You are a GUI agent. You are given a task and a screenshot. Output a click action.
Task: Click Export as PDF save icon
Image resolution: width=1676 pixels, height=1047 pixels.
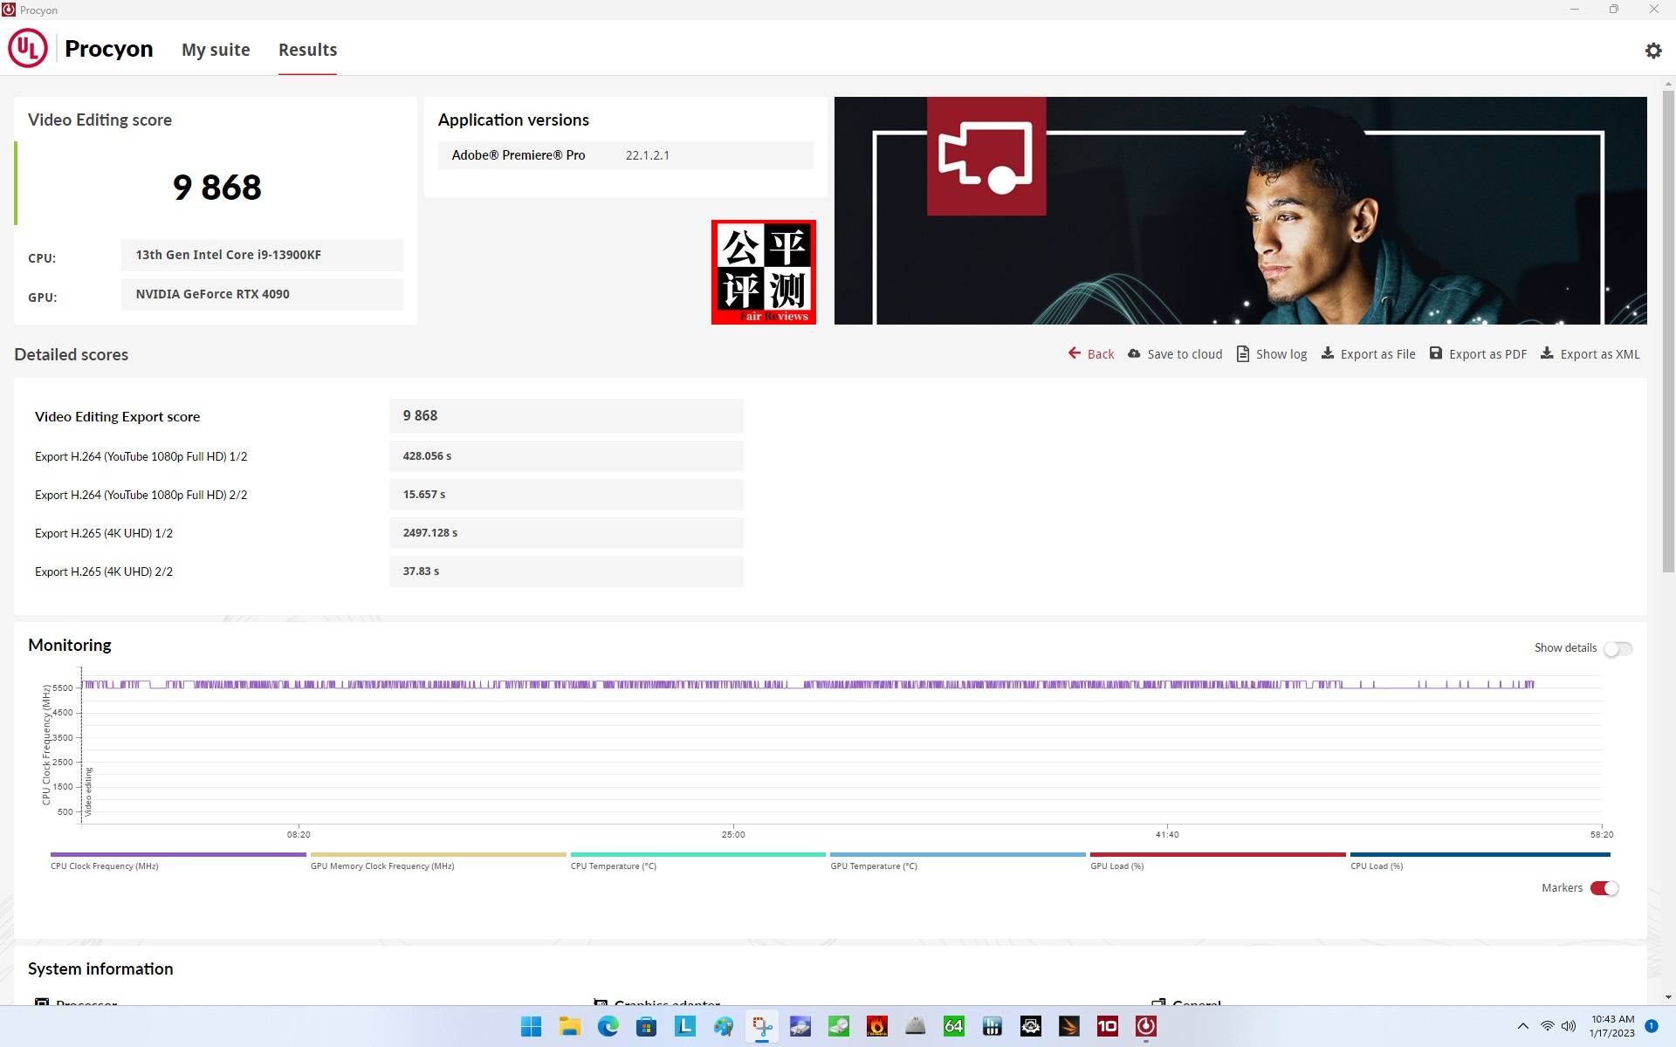(1435, 353)
